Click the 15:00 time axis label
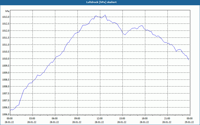Screen dimensions: 200x125 click(x=122, y=118)
